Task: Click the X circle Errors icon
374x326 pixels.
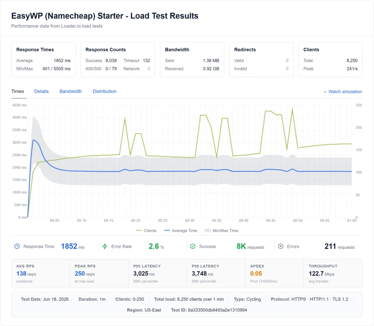Action: tap(281, 246)
